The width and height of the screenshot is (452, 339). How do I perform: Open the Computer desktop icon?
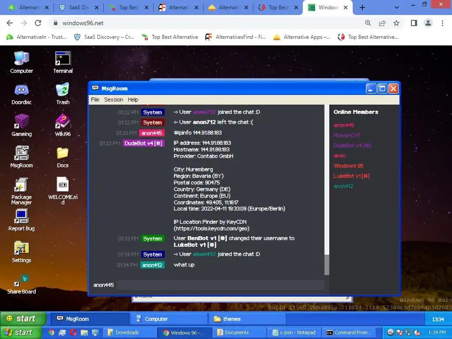(21, 62)
